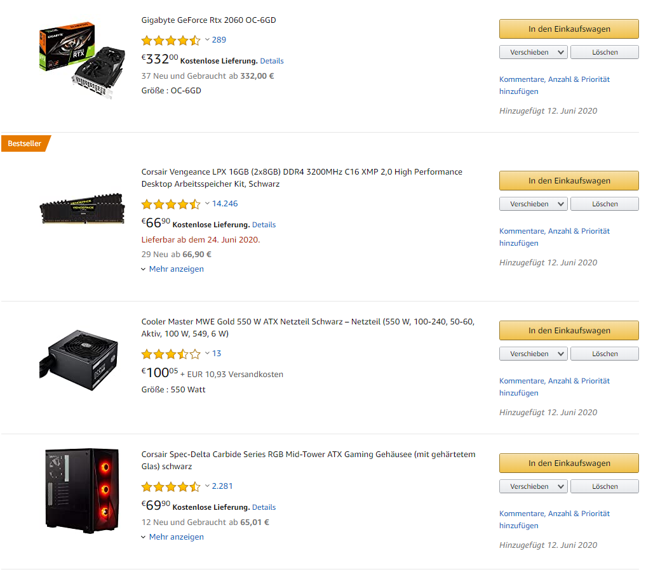
Task: Click the star rating of Gigabyte RTX 2060
Action: pyautogui.click(x=171, y=41)
